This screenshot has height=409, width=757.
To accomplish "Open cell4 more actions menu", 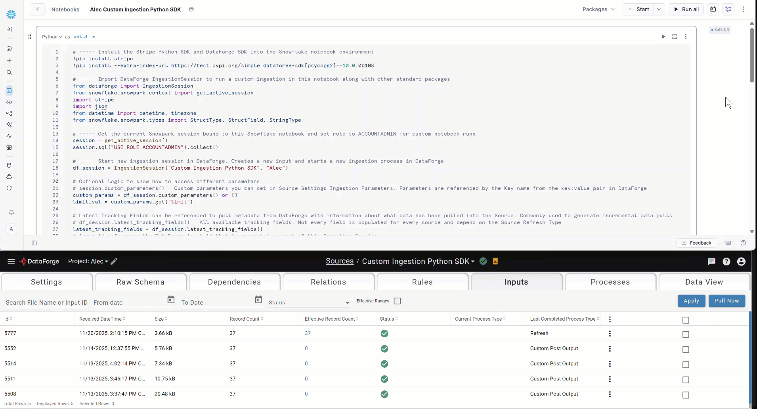I will [686, 36].
